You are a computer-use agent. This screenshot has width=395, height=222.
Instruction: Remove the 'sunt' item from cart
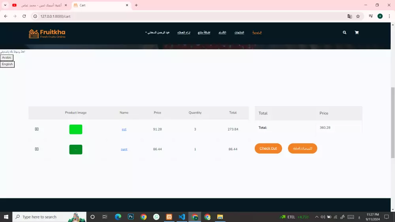click(x=37, y=149)
